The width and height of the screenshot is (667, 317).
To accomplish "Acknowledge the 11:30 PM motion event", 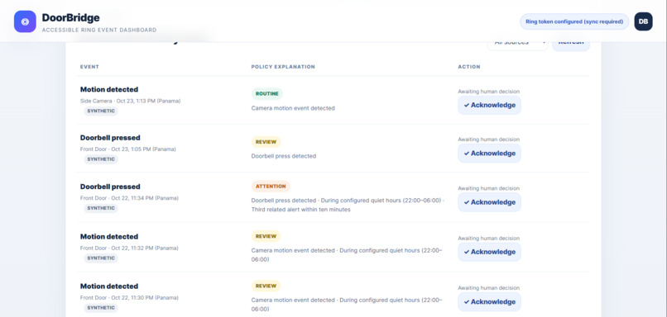I will point(489,301).
